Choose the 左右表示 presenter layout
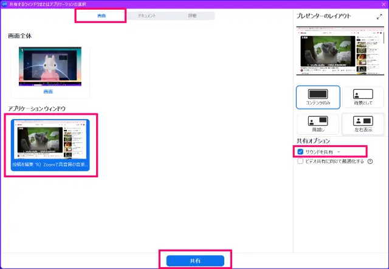Image resolution: width=389 pixels, height=269 pixels. 363,123
